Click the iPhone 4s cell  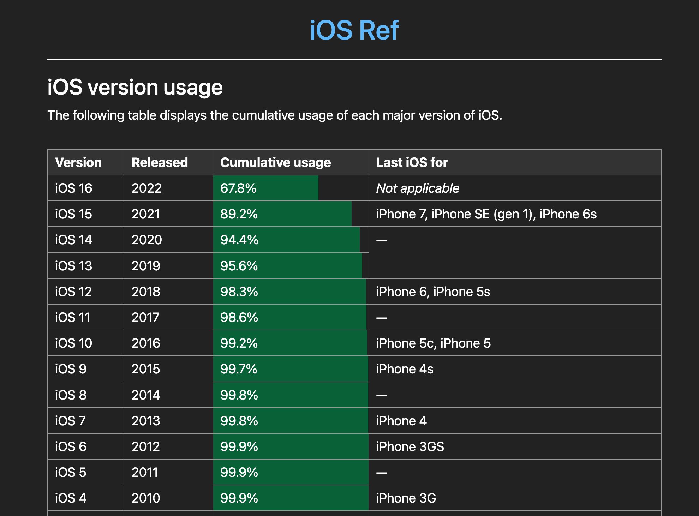515,369
